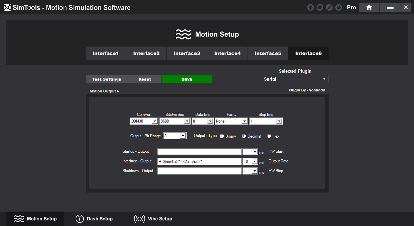
Task: Click the 'Motion Output 6' label
Action: pyautogui.click(x=105, y=91)
